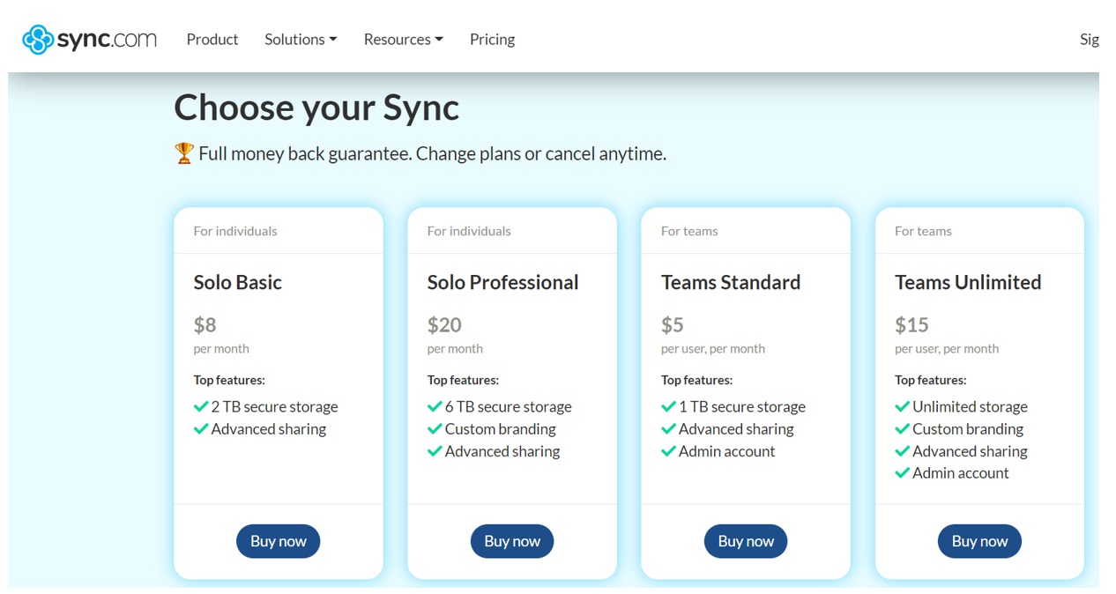Image resolution: width=1116 pixels, height=594 pixels.
Task: Click the Choose your Sync heading
Action: [x=316, y=108]
